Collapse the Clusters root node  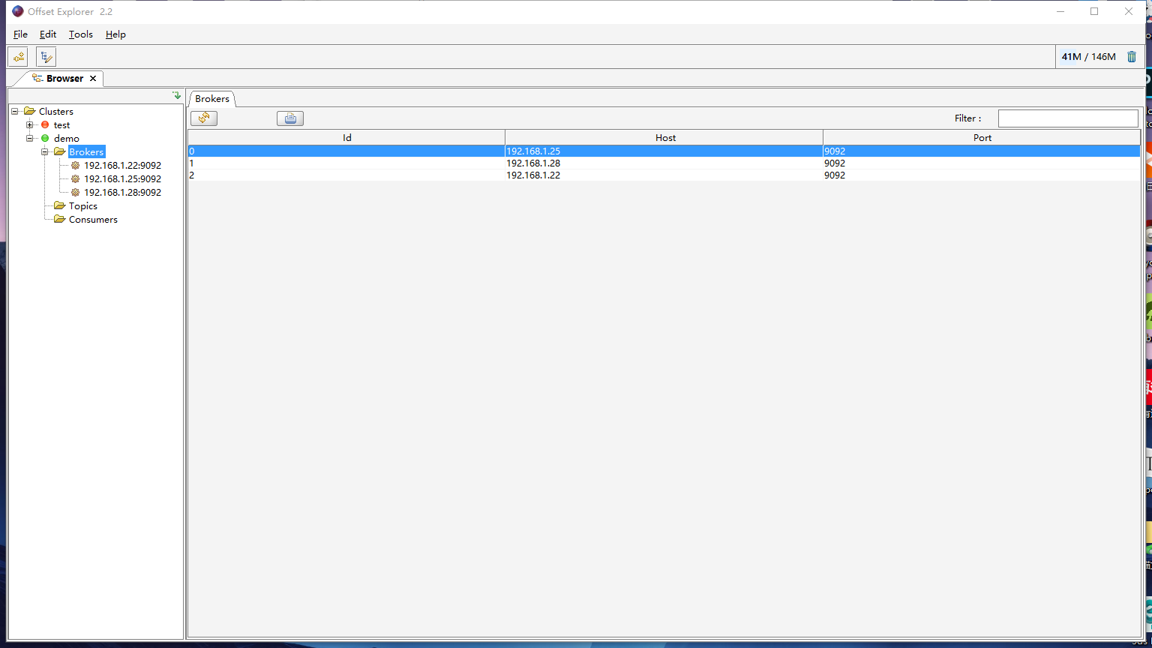click(x=15, y=112)
